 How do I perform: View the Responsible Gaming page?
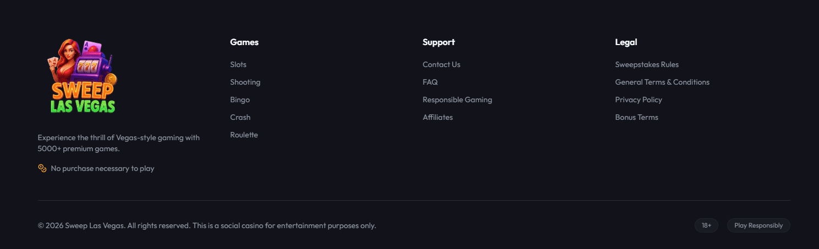coord(457,99)
